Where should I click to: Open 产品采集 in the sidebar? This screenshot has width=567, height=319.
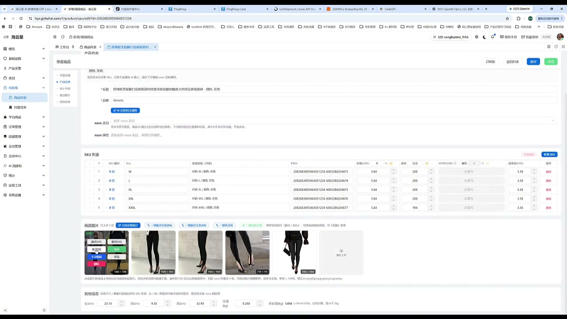coord(24,68)
